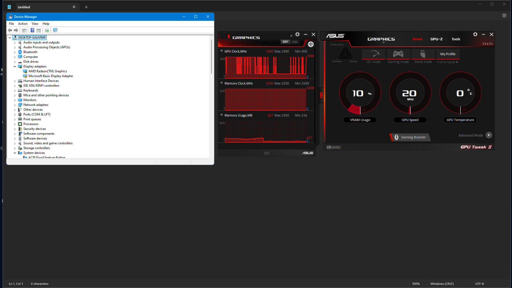Click the GPU Temperature 0°C gauge

click(x=460, y=93)
